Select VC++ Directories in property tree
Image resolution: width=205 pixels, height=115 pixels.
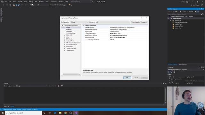pos(70,33)
